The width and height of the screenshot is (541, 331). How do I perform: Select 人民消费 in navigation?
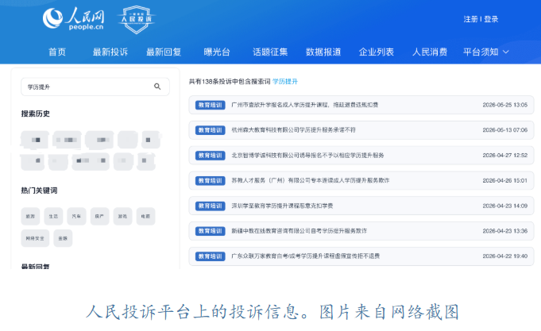[430, 52]
